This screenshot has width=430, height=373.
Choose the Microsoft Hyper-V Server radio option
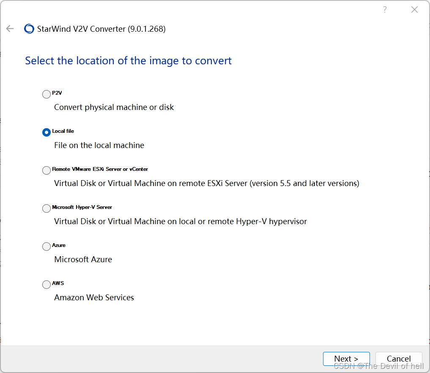point(47,208)
